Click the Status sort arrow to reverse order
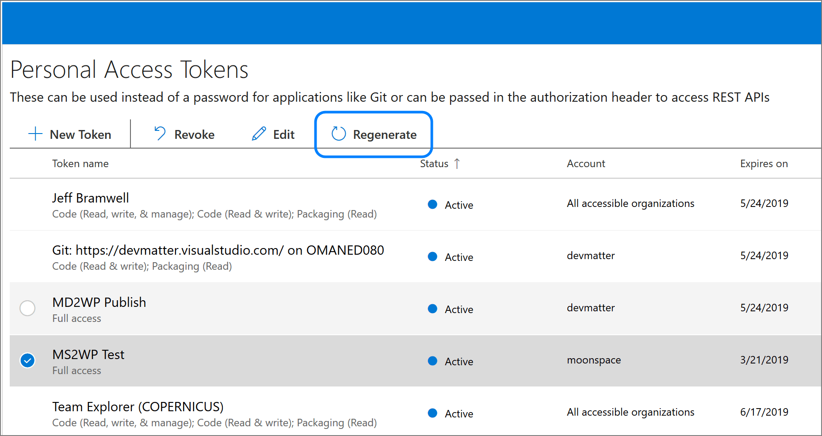822x436 pixels. [x=458, y=163]
